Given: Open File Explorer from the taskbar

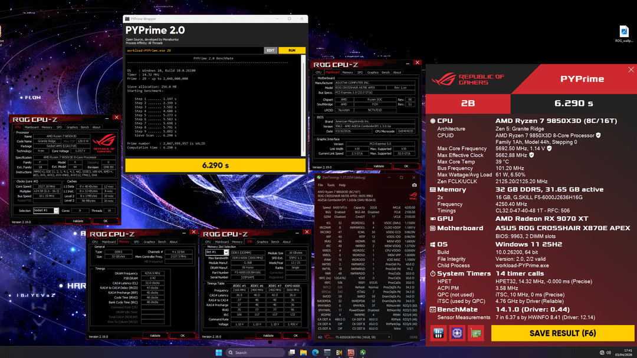Looking at the screenshot, I should pyautogui.click(x=303, y=352).
